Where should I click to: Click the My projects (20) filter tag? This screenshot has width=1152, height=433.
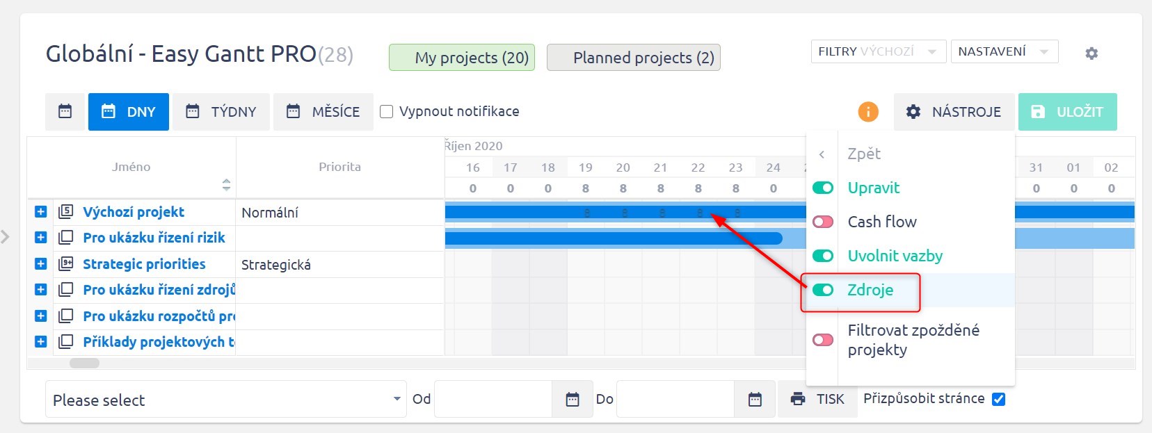tap(462, 58)
